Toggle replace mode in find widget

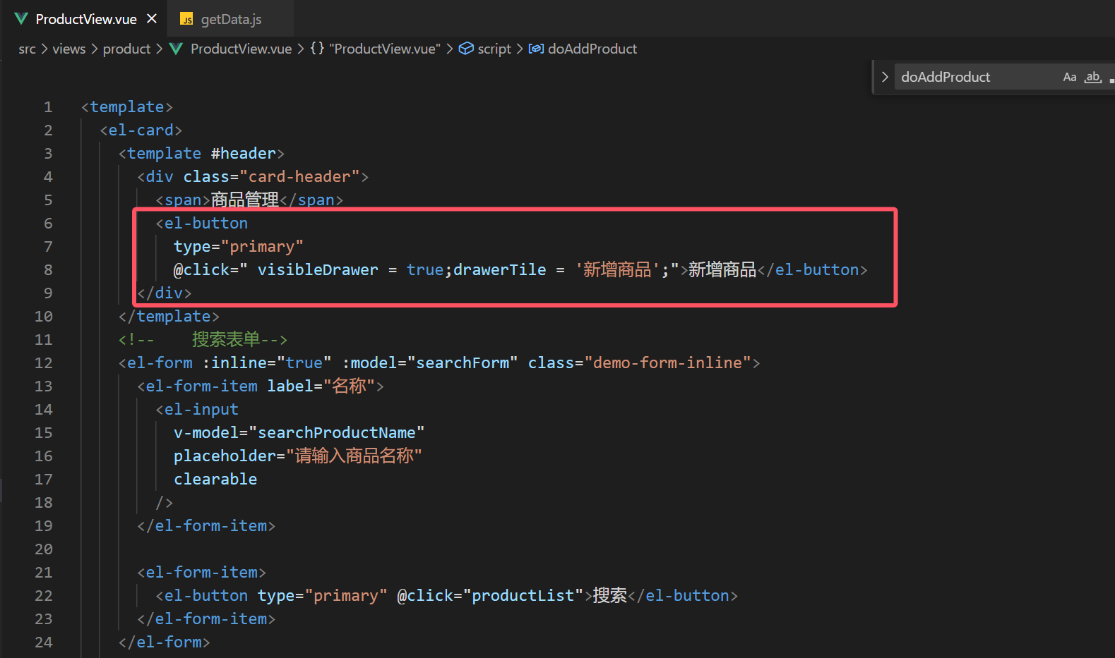coord(885,77)
